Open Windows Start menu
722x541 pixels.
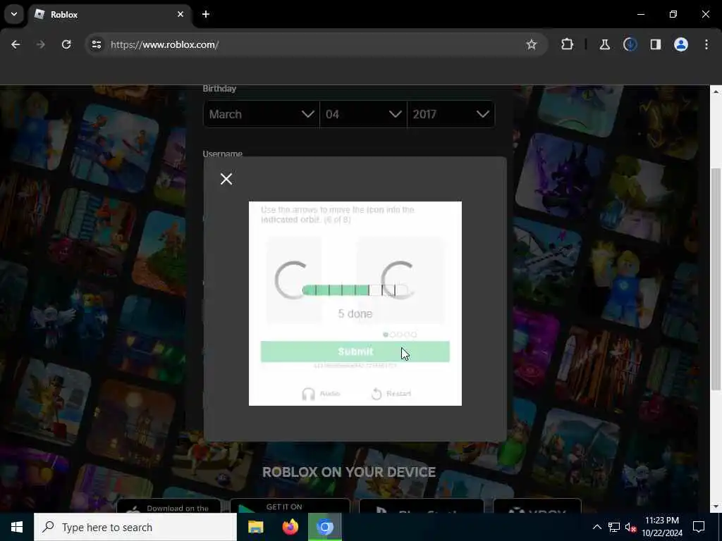17,527
